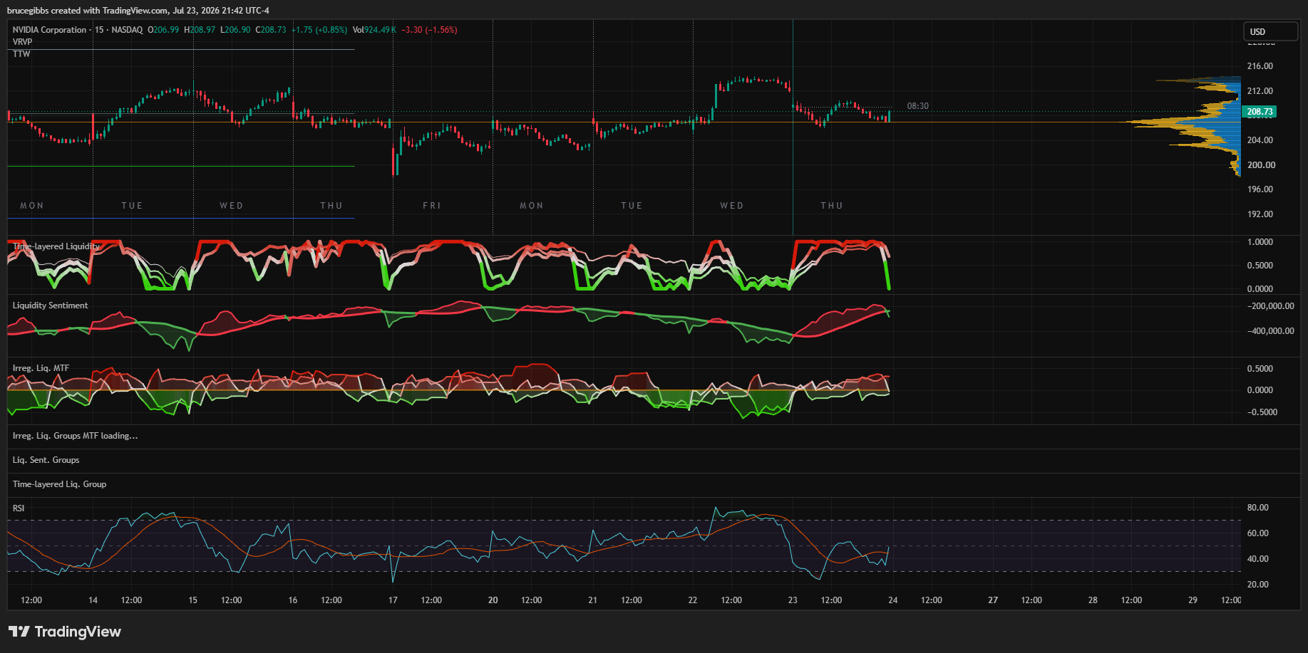The height and width of the screenshot is (653, 1308).
Task: Select the Time-layered Liquidity pane title
Action: click(56, 246)
